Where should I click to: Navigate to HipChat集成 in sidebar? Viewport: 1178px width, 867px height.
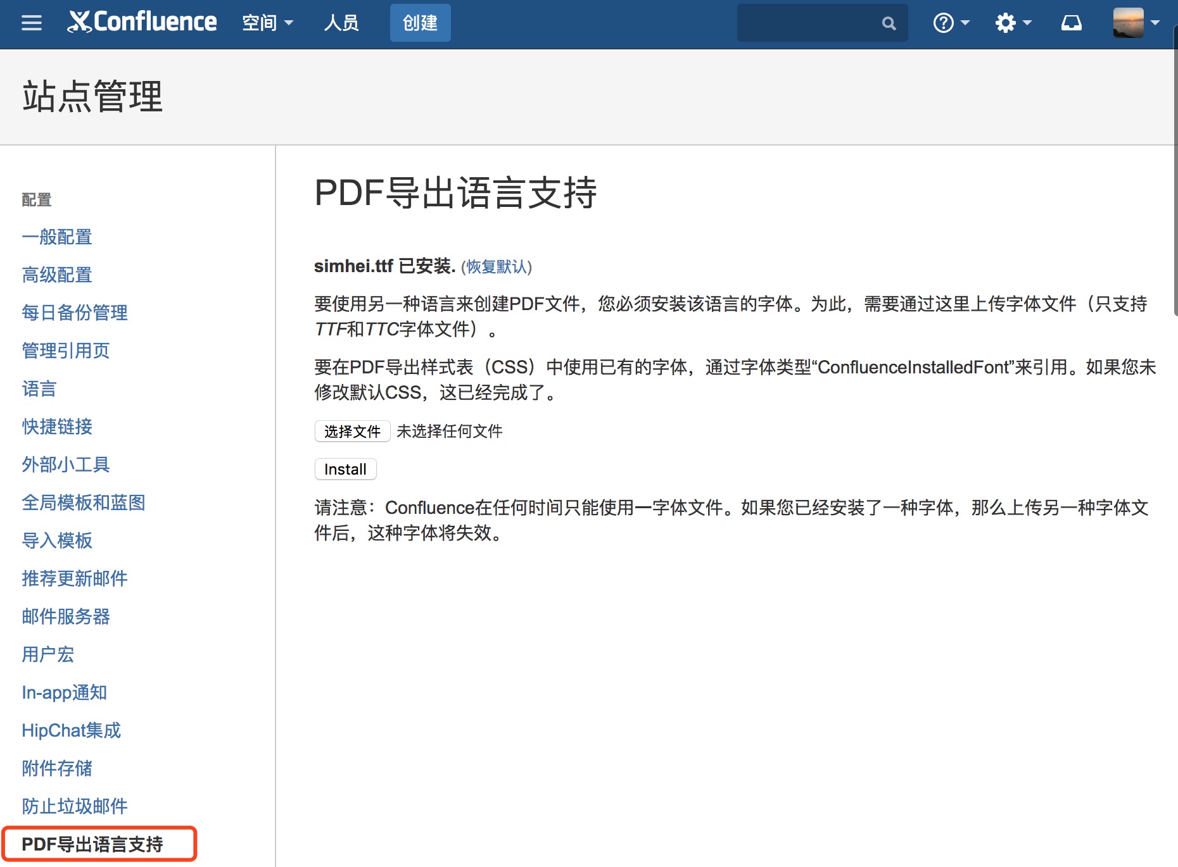71,730
